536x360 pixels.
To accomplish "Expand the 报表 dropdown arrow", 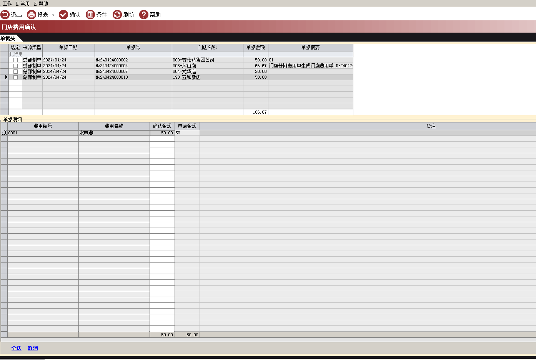I will 53,15.
